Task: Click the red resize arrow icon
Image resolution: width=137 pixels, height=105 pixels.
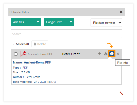Action: (x=121, y=93)
